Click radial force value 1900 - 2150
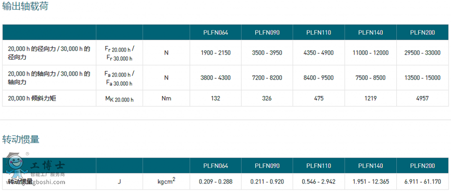Viewport: 451px width, 192px height. (x=215, y=53)
